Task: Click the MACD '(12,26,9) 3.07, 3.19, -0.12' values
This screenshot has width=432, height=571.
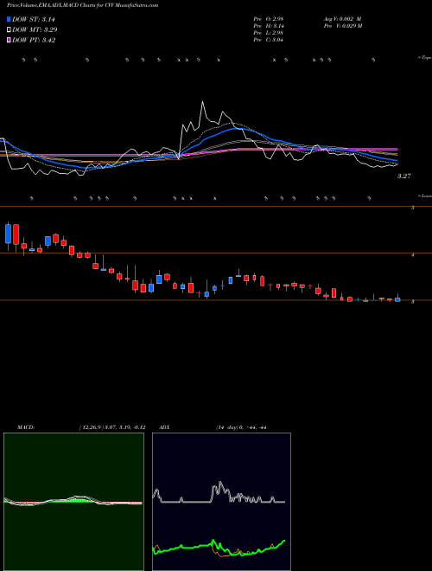Action: (x=112, y=427)
